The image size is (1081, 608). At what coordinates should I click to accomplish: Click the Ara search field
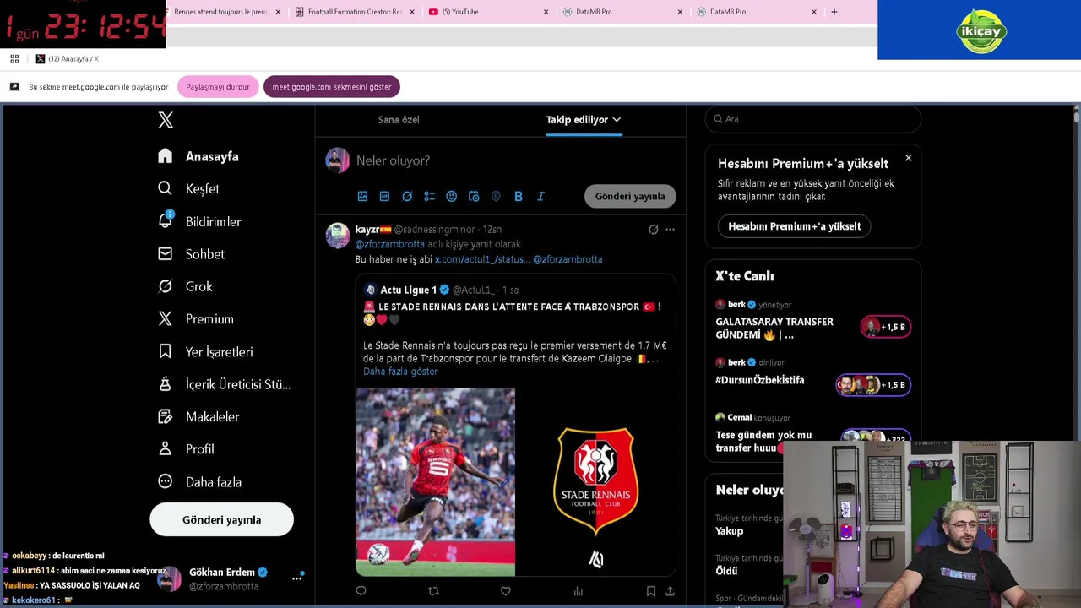812,119
